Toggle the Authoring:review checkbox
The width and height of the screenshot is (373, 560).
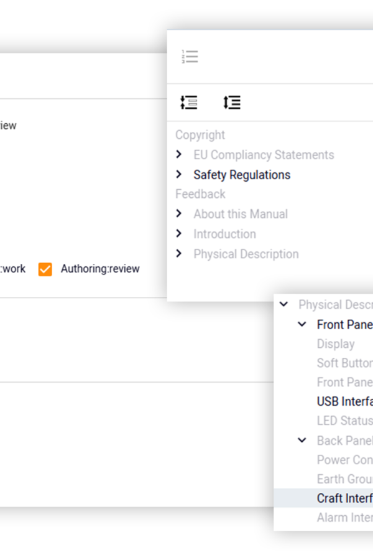(45, 269)
